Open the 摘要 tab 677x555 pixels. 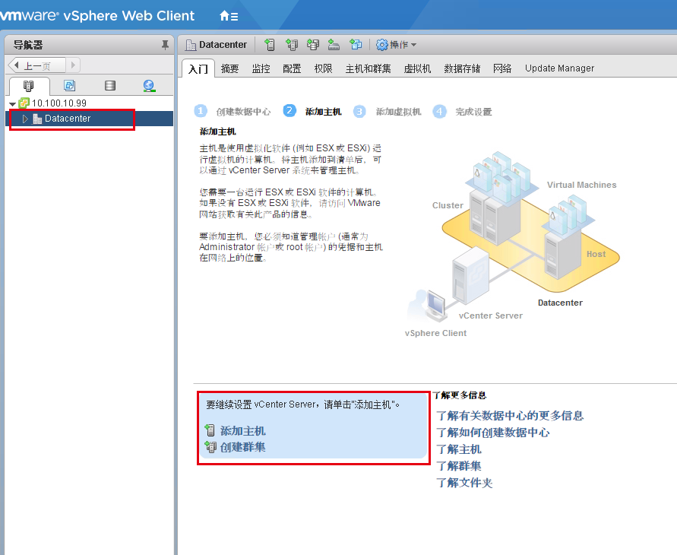coord(229,68)
